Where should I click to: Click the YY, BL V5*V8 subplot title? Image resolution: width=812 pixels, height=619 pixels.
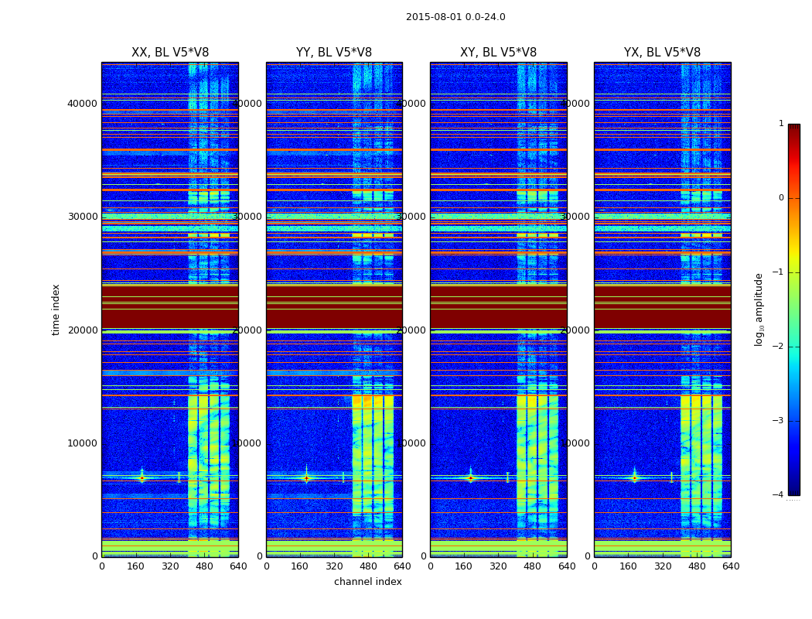(x=334, y=53)
